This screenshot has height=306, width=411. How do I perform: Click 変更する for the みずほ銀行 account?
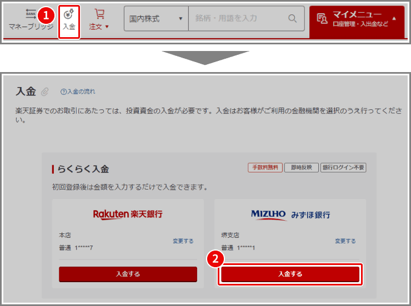345,241
